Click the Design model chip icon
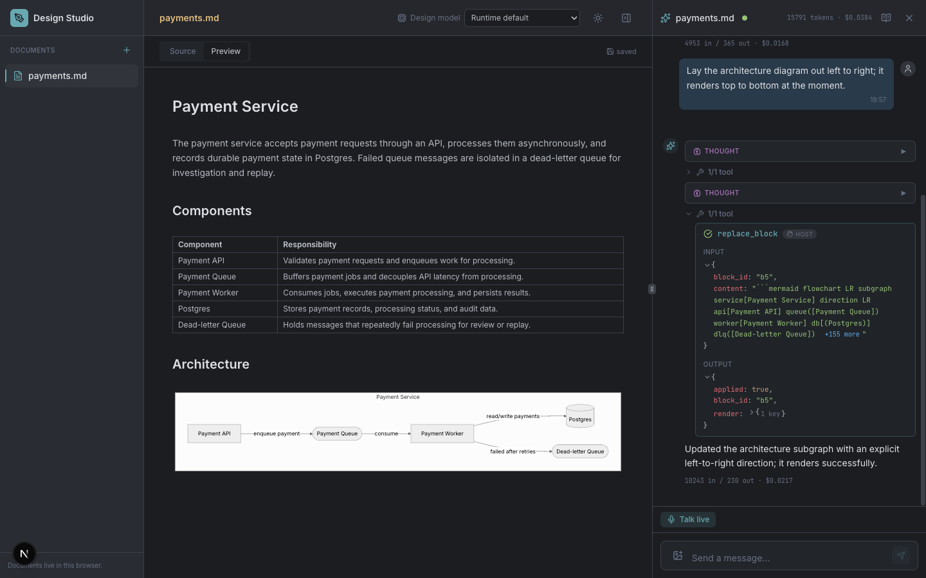Image resolution: width=926 pixels, height=578 pixels. tap(402, 18)
